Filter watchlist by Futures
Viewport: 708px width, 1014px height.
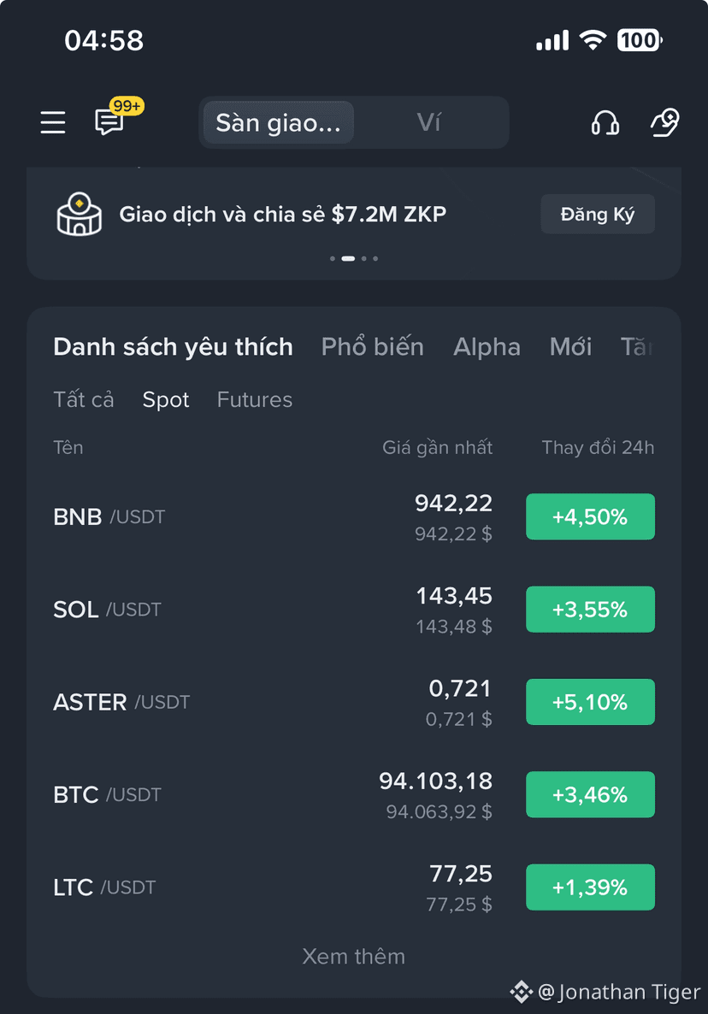tap(255, 399)
